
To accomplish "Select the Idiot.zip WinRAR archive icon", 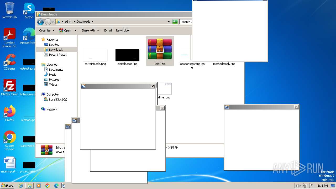I will tap(160, 49).
